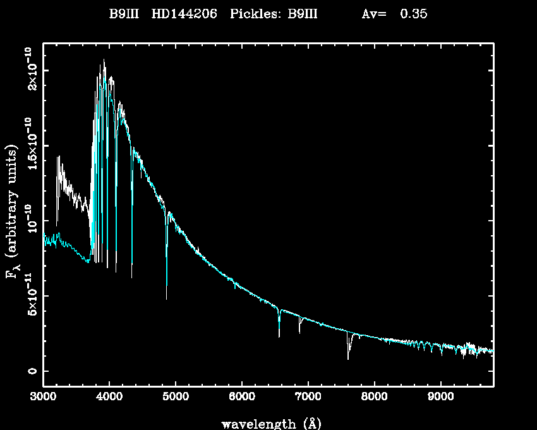Click the HD144206 star name in title
Screen dimensions: 537x430
(186, 14)
